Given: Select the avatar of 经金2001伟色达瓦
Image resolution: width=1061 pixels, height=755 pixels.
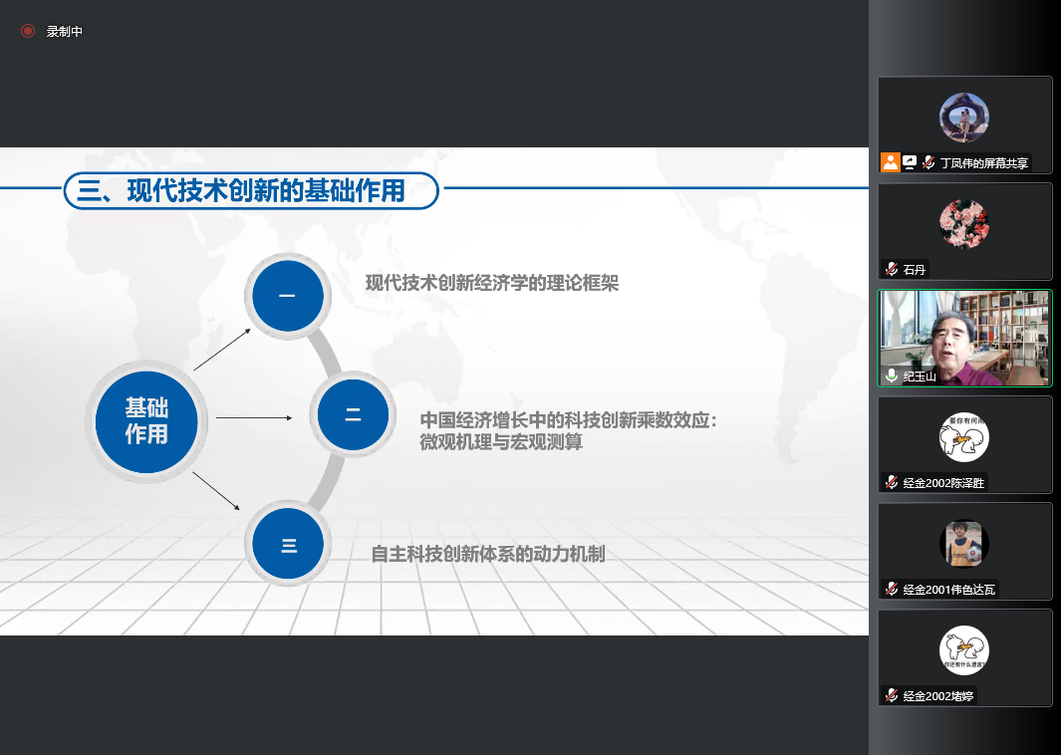Looking at the screenshot, I should (x=963, y=543).
